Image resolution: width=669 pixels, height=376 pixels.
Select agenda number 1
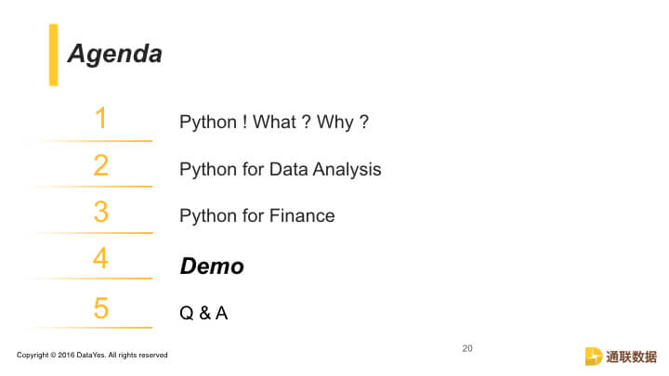point(100,118)
